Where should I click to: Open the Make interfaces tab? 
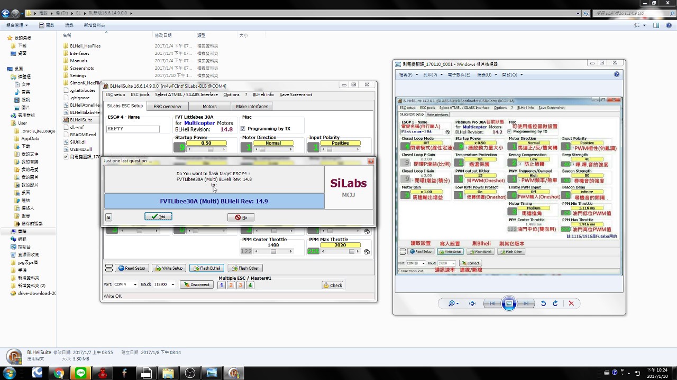[252, 107]
